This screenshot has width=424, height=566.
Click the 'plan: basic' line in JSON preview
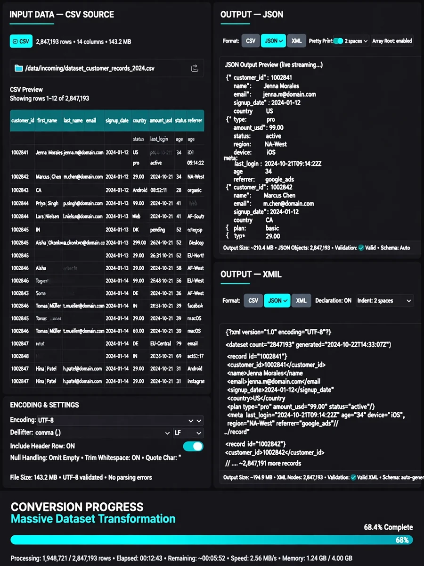(x=256, y=228)
